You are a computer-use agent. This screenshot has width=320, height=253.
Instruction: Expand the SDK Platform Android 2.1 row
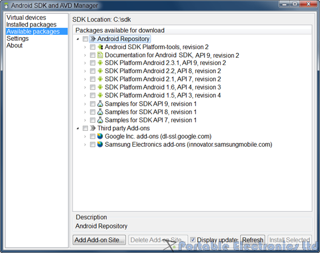(x=85, y=79)
